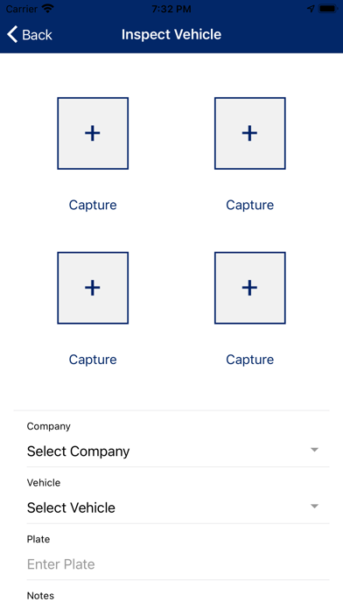343x609 pixels.
Task: Tap the Inspect Vehicle title
Action: [x=171, y=35]
